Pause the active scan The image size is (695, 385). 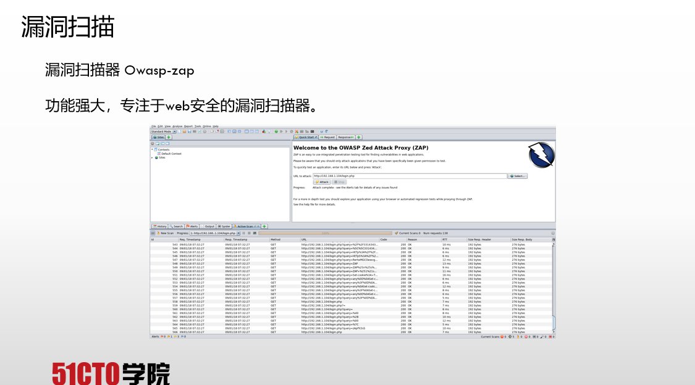244,233
